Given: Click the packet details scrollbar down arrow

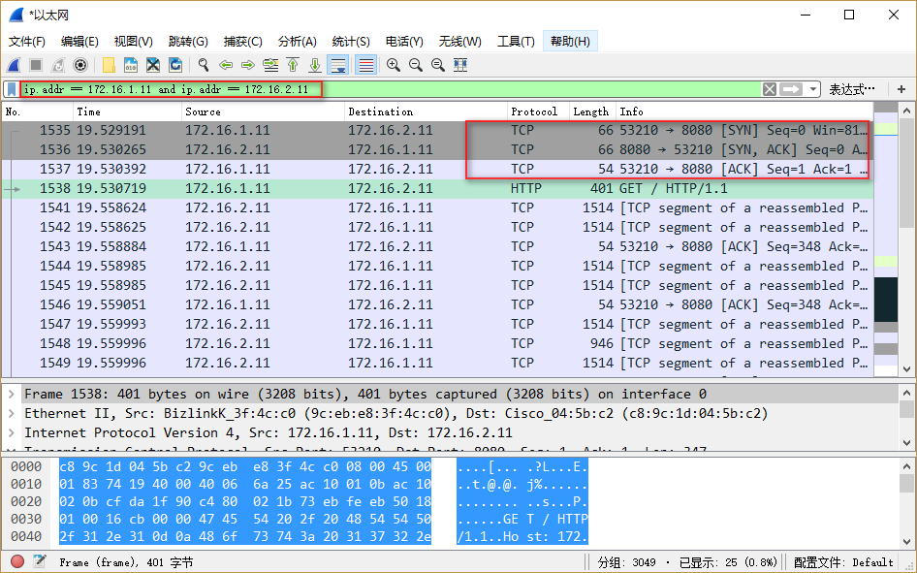Looking at the screenshot, I should [x=906, y=443].
